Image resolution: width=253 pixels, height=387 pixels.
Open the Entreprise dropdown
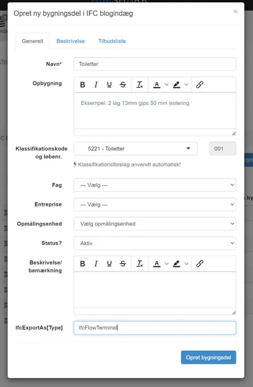coord(155,204)
